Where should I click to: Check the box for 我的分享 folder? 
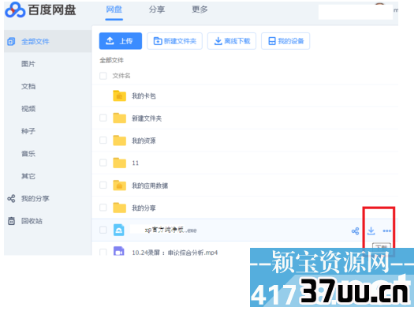(103, 208)
